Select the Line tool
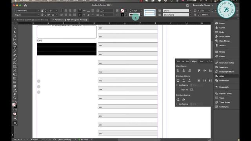The image size is (251, 141). pyautogui.click(x=15, y=51)
